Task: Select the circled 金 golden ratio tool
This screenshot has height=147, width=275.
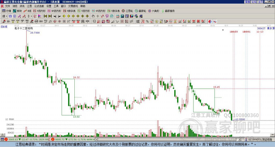Action: [157, 21]
